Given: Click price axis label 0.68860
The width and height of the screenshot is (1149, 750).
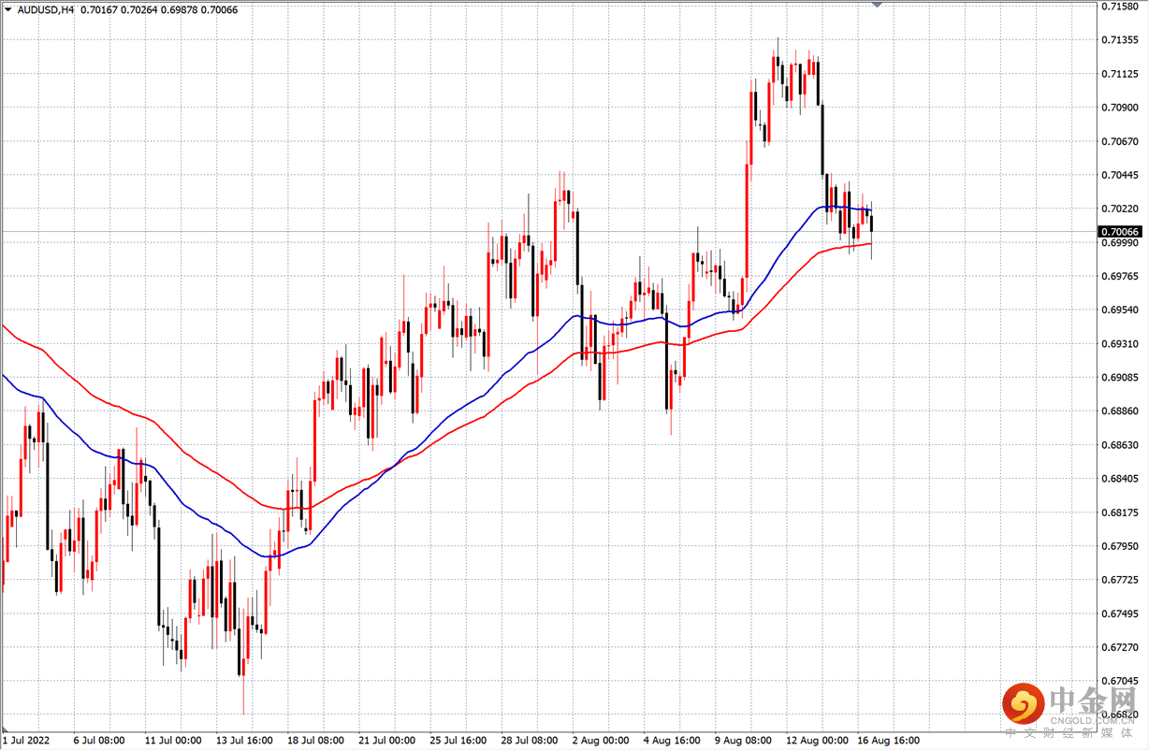Looking at the screenshot, I should coord(1120,411).
